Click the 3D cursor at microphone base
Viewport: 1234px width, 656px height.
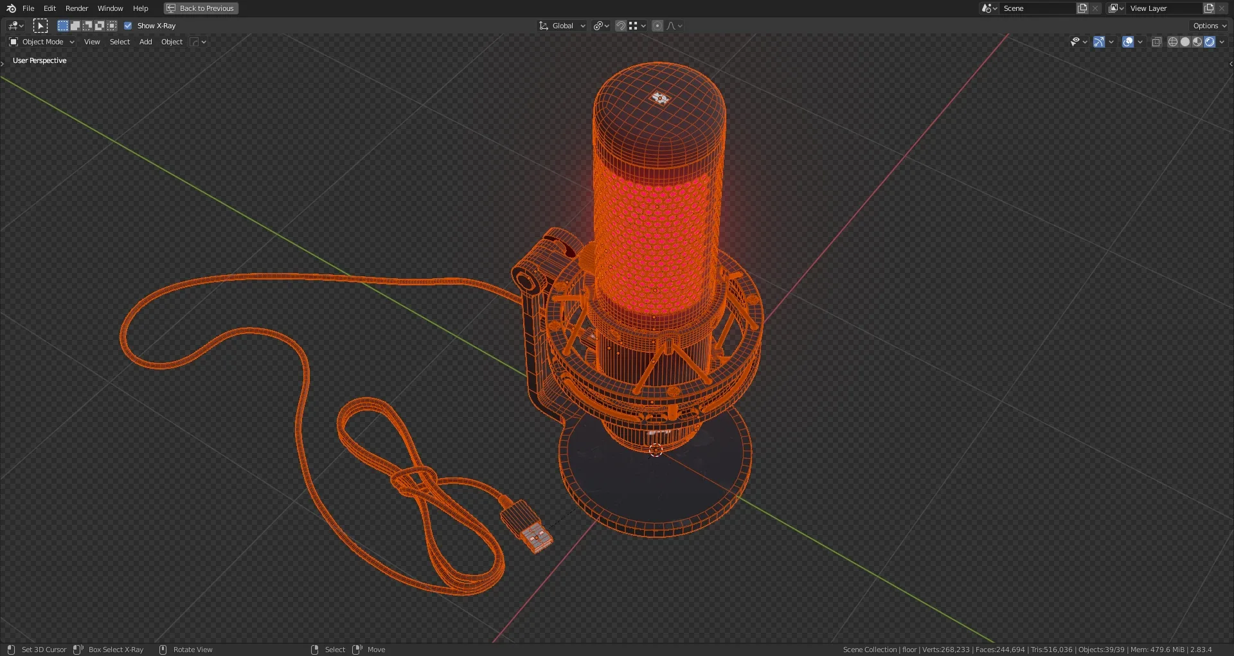point(656,450)
